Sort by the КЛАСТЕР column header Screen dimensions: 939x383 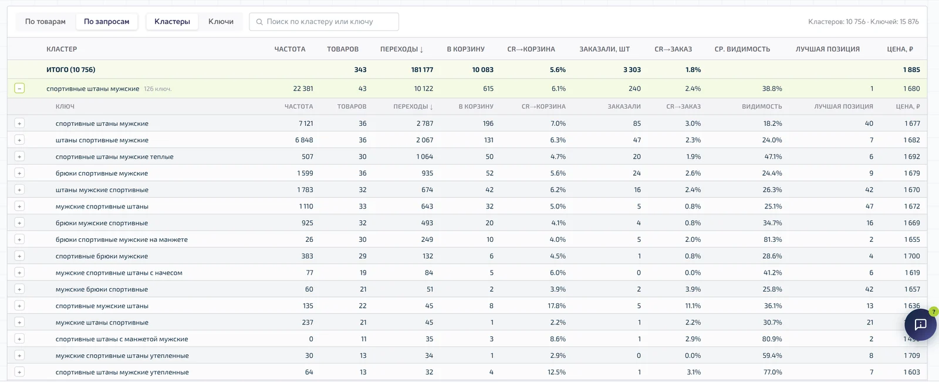62,49
